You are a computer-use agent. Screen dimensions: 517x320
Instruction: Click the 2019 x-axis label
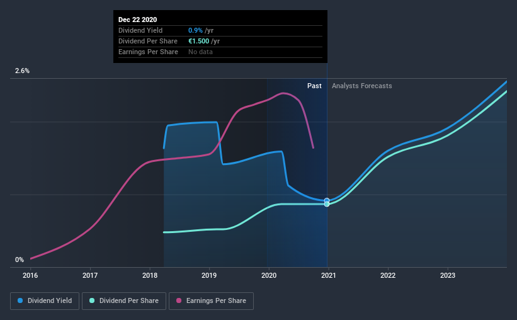209,275
